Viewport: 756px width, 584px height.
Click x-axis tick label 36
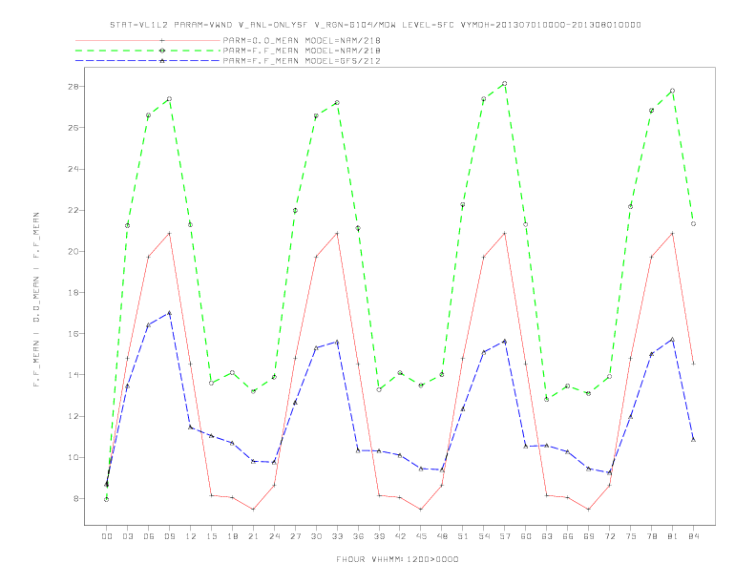point(358,536)
